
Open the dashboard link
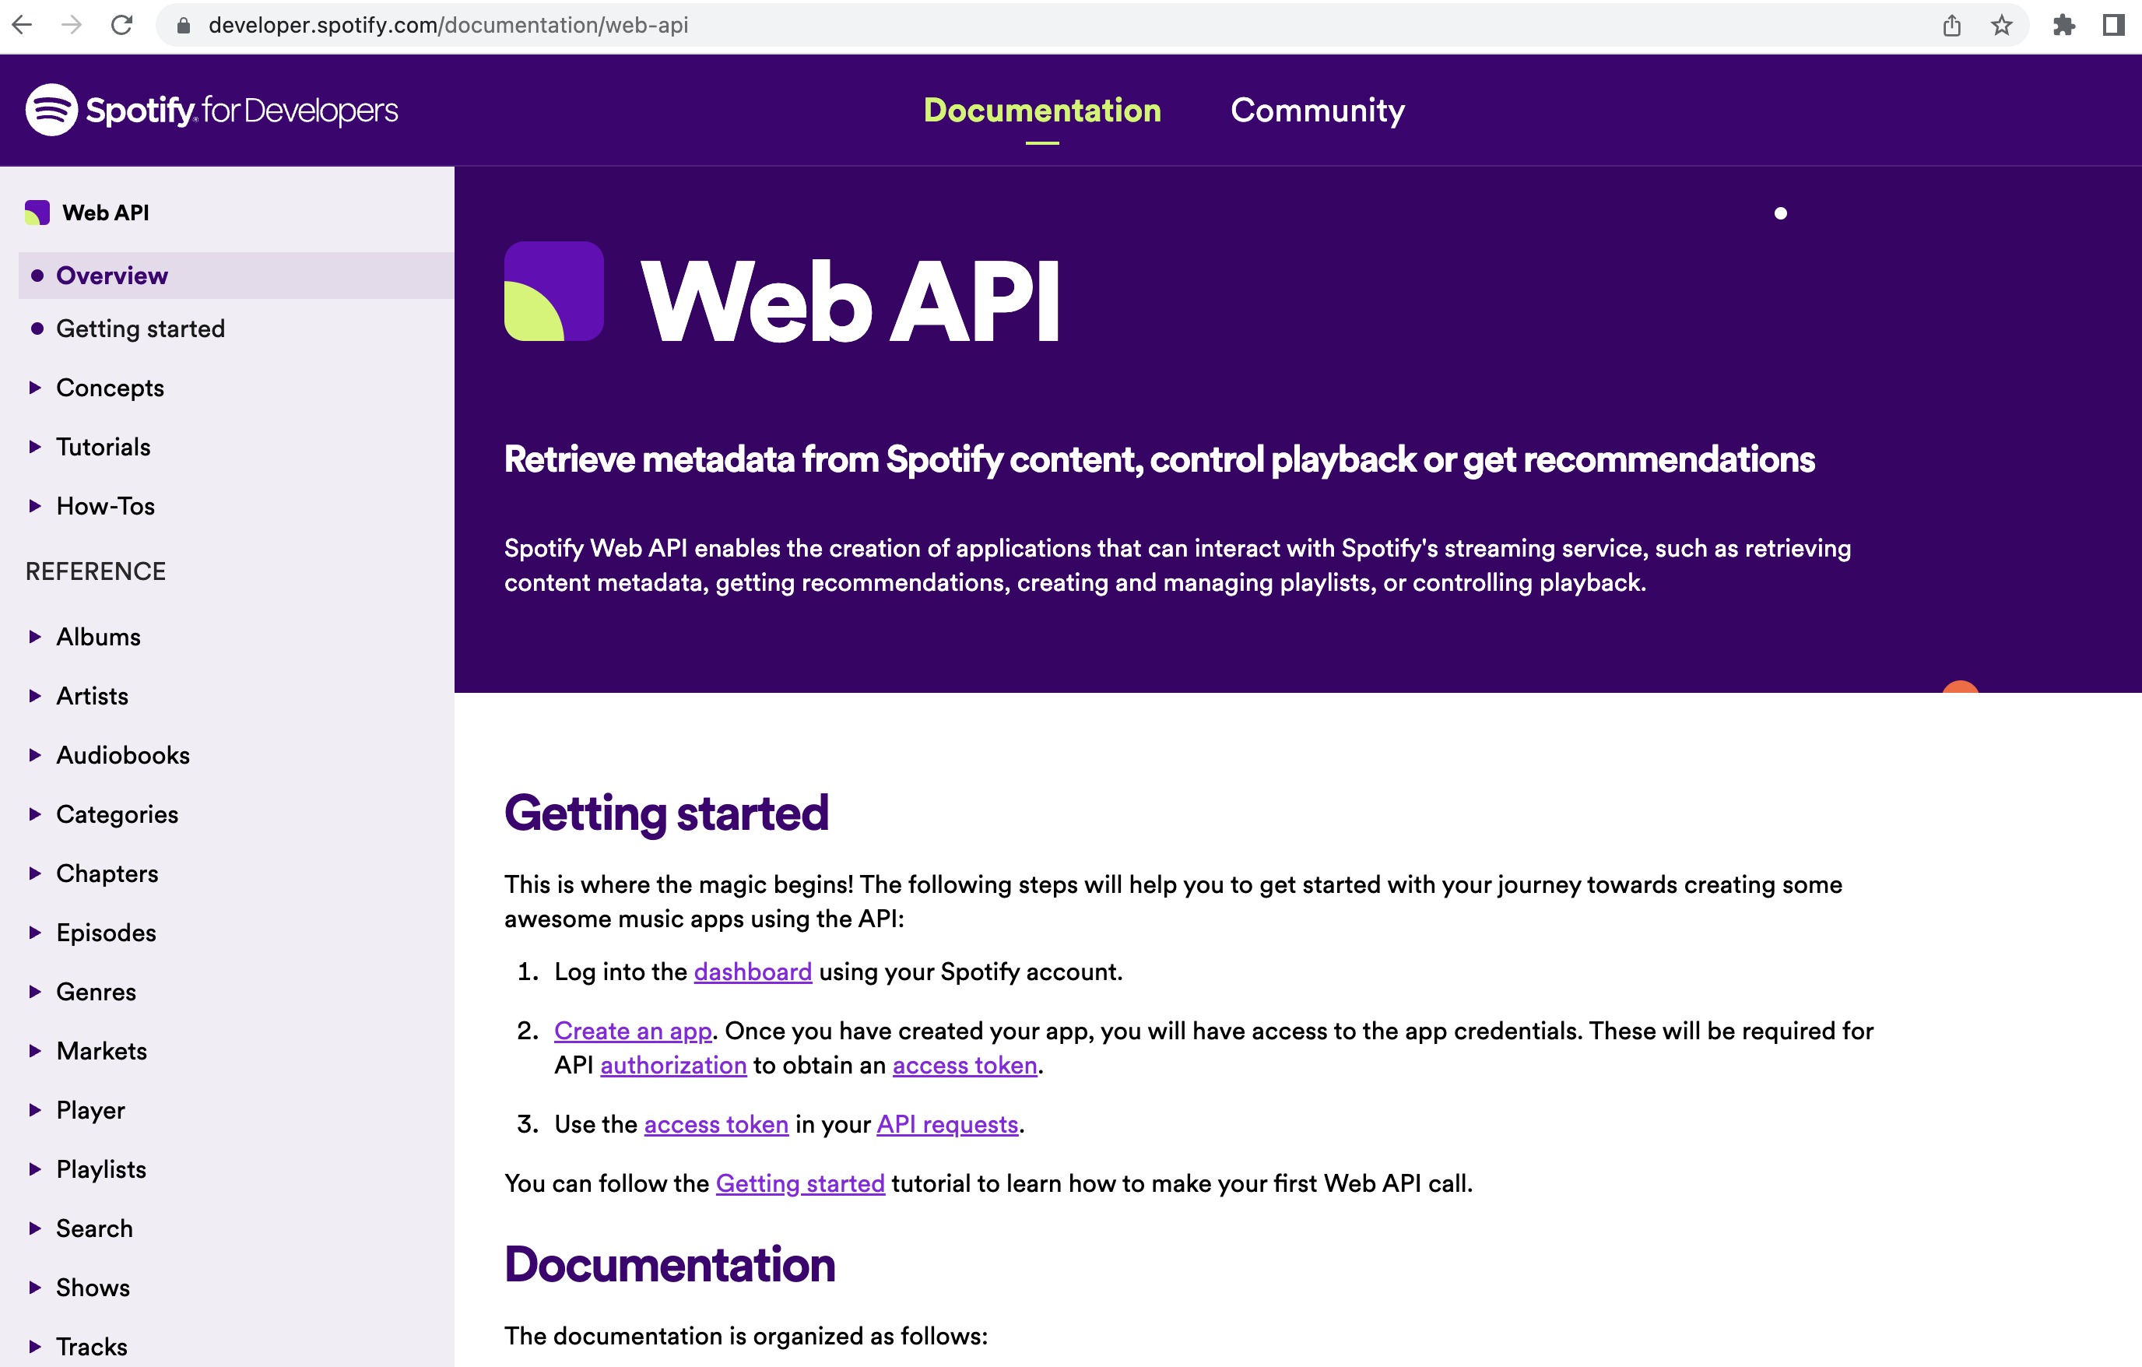[752, 972]
